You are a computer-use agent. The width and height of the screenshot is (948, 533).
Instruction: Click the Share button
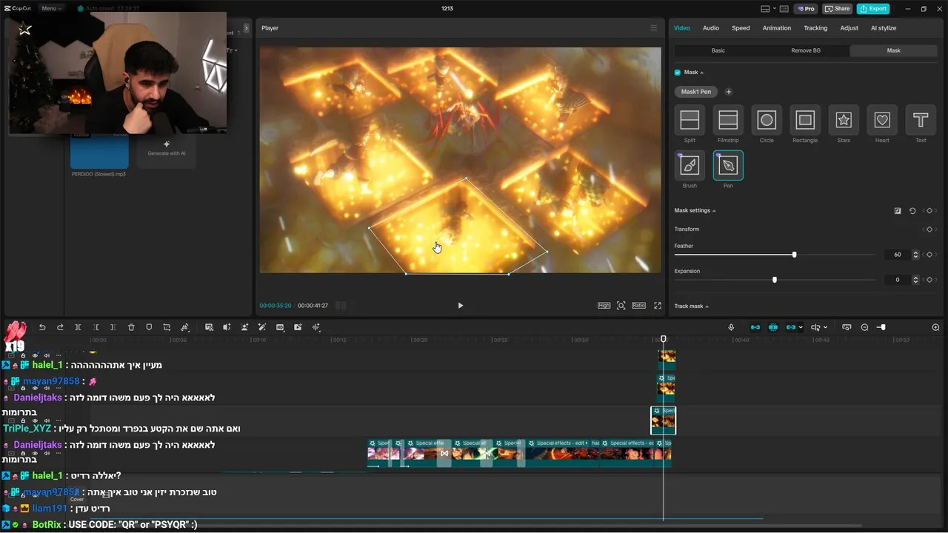click(x=838, y=9)
